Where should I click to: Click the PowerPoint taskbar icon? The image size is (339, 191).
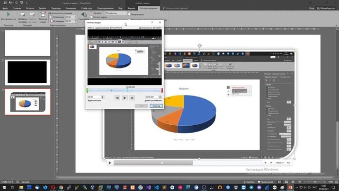pyautogui.click(x=290, y=187)
